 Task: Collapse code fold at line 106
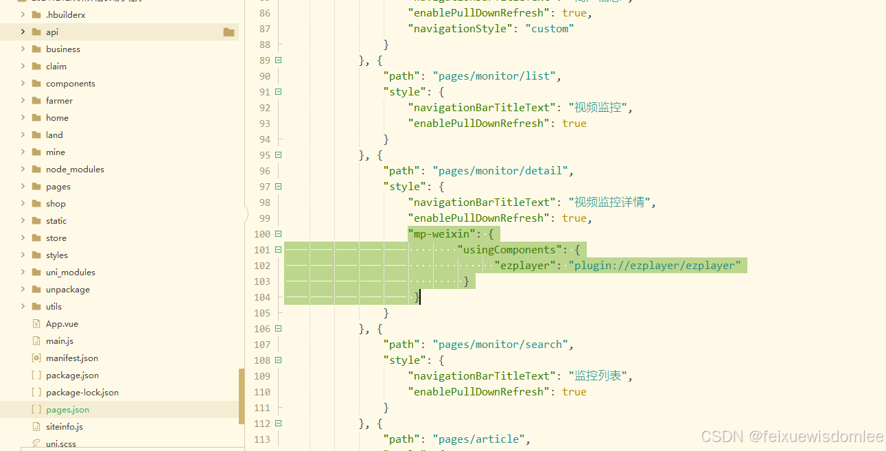[x=279, y=329]
